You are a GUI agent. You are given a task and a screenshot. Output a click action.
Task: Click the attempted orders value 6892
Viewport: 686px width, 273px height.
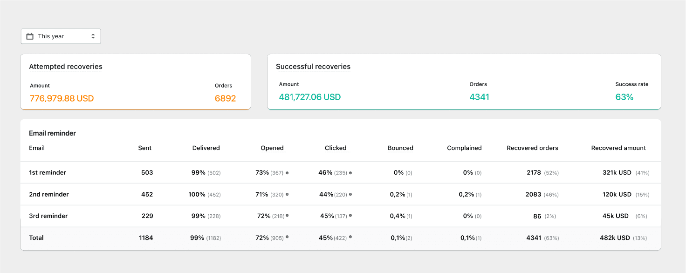225,98
